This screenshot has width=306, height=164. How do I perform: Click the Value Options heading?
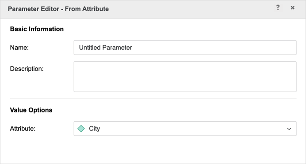pyautogui.click(x=31, y=110)
